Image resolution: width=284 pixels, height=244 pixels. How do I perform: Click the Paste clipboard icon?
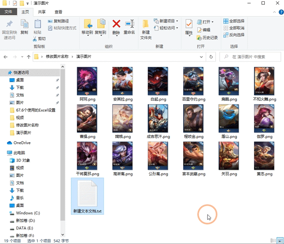click(38, 24)
